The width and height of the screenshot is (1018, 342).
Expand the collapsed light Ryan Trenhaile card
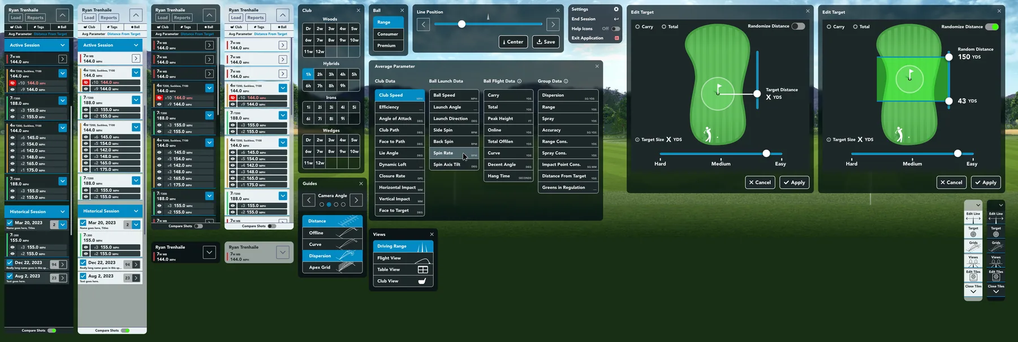pos(283,252)
